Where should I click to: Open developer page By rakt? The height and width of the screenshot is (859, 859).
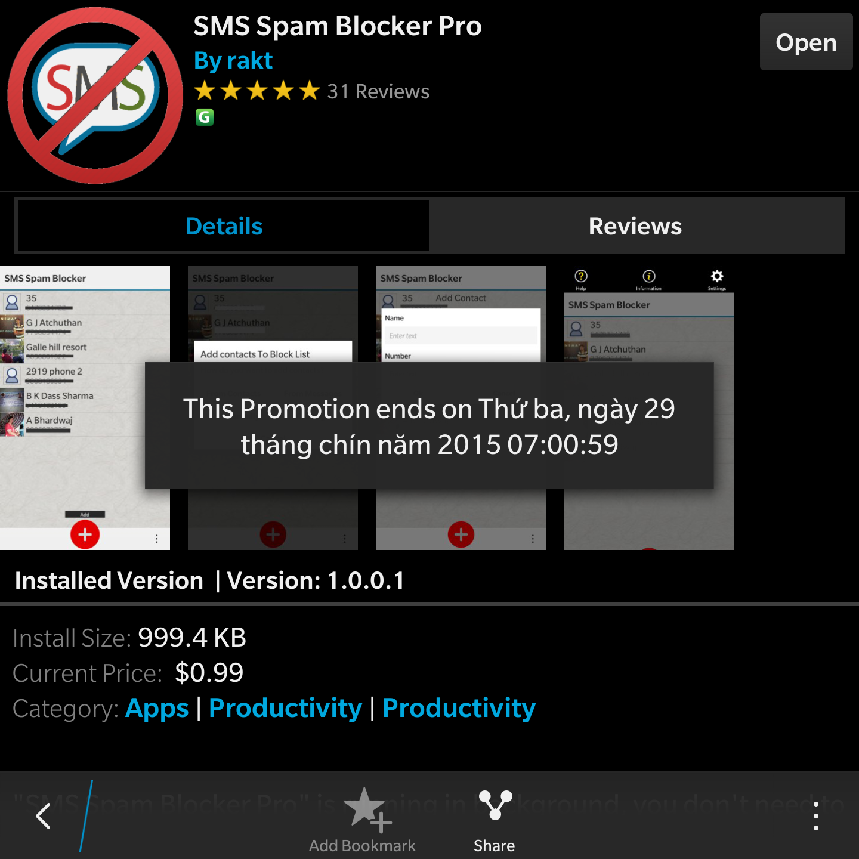coord(233,60)
